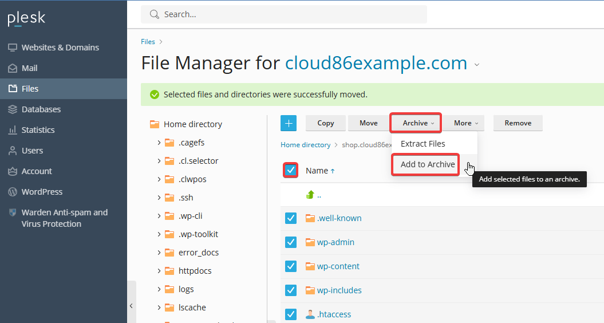Click the Warden shield icon
This screenshot has width=604, height=323.
13,212
